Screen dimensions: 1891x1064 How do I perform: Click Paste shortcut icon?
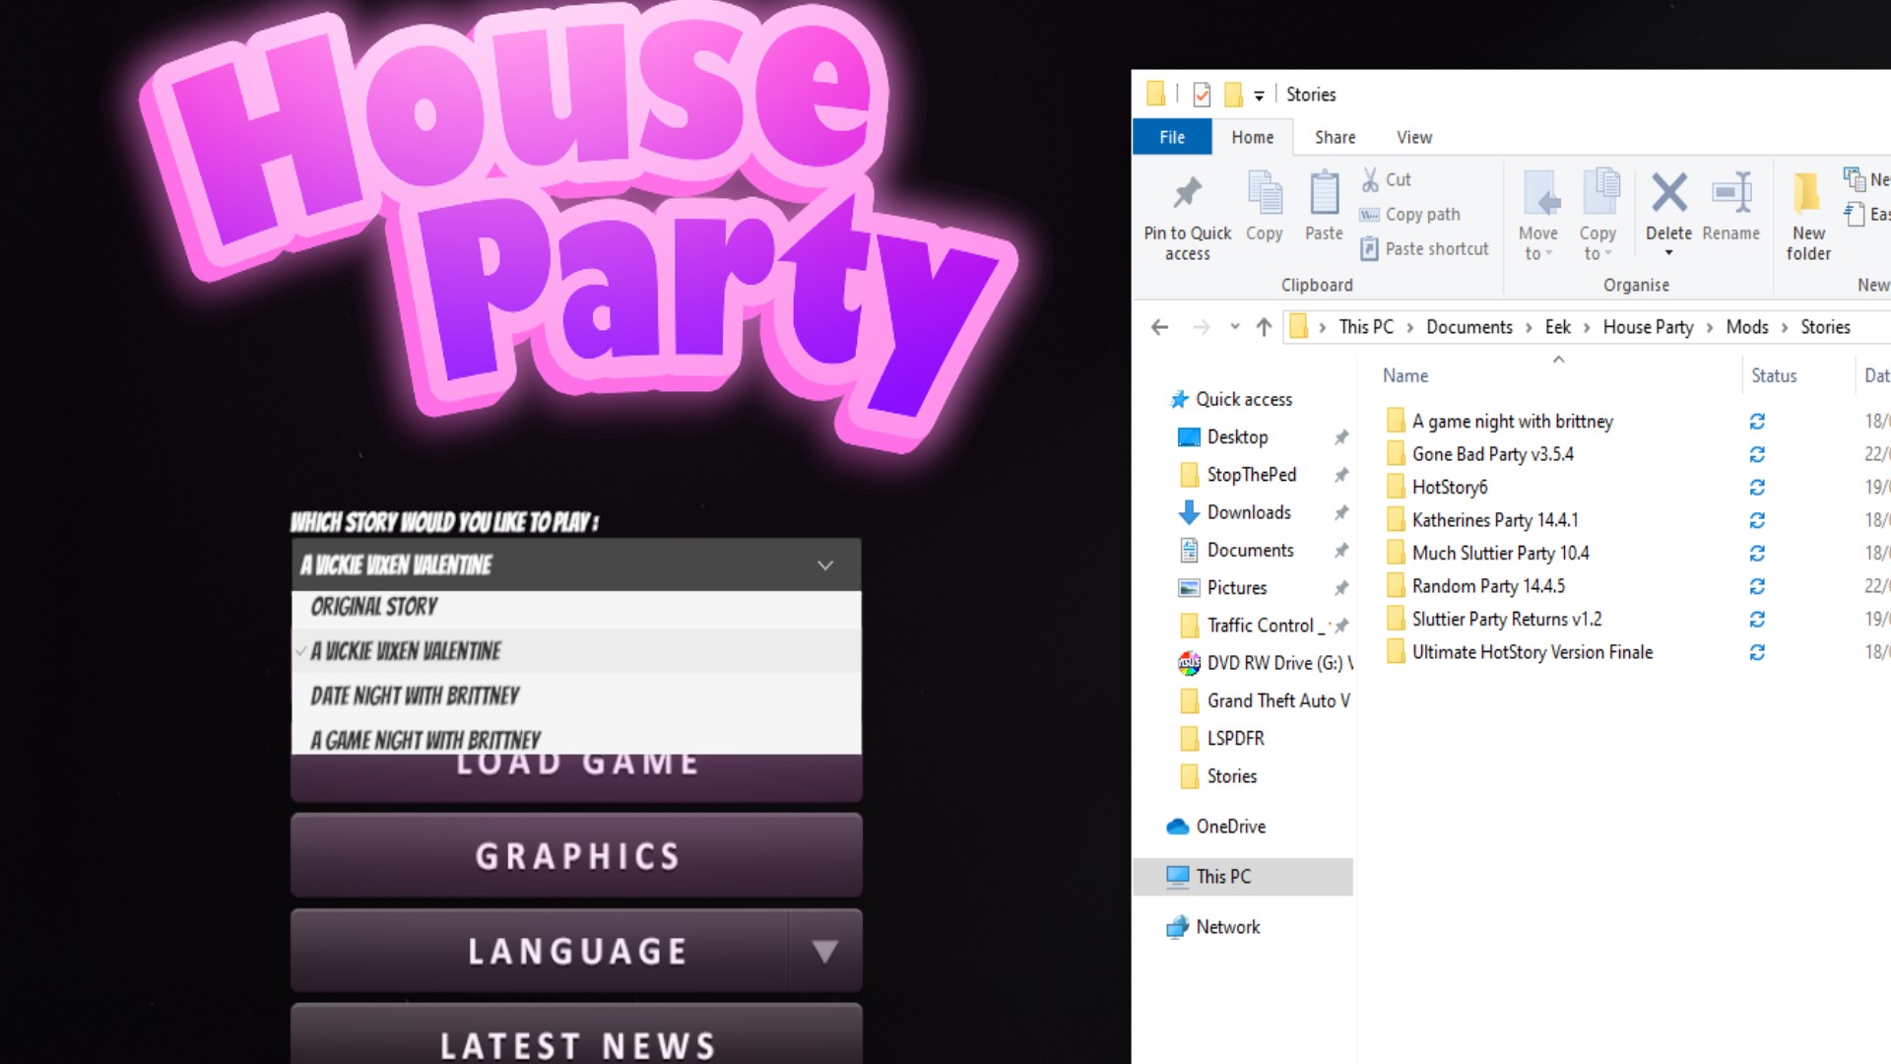tap(1369, 249)
